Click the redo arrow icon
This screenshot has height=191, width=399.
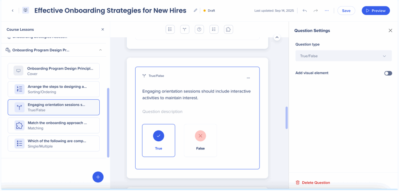[316, 10]
